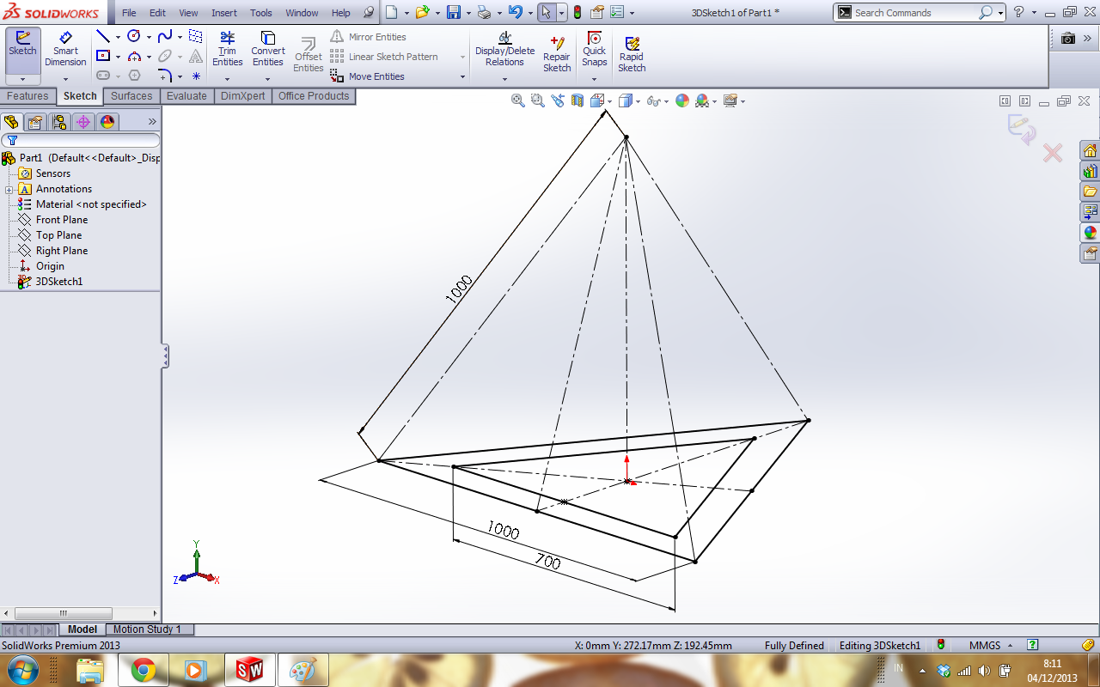The image size is (1100, 687).
Task: Open the Tools menu
Action: pyautogui.click(x=261, y=13)
